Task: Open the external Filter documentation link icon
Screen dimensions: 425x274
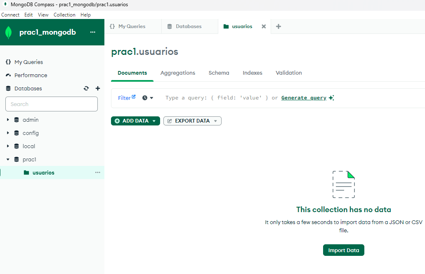Action: (x=134, y=97)
